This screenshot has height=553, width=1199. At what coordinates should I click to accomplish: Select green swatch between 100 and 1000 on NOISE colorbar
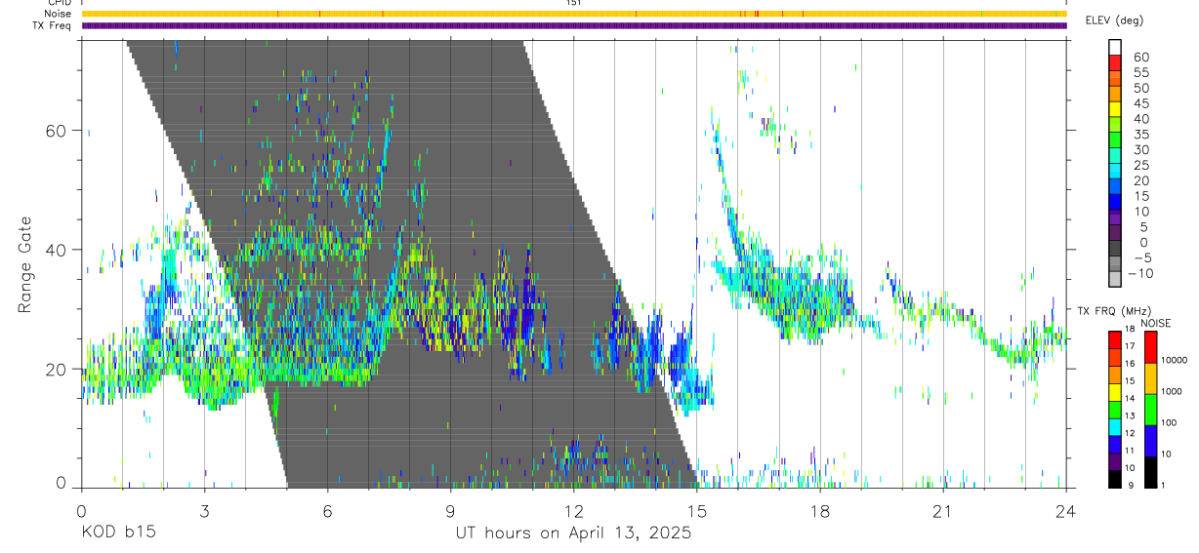coord(1150,410)
